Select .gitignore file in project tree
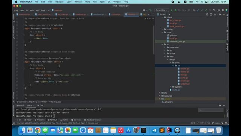Viewport: 241px width, 136px height. coord(168,102)
